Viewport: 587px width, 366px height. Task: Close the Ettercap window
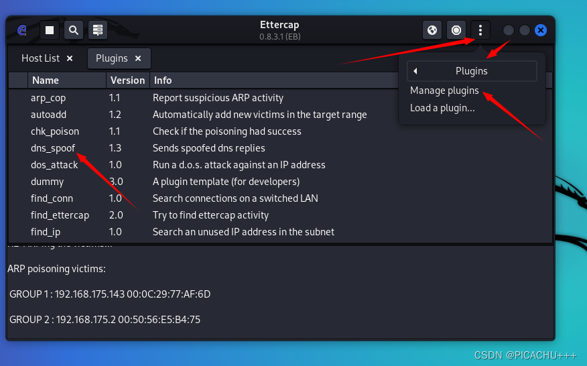[x=541, y=30]
